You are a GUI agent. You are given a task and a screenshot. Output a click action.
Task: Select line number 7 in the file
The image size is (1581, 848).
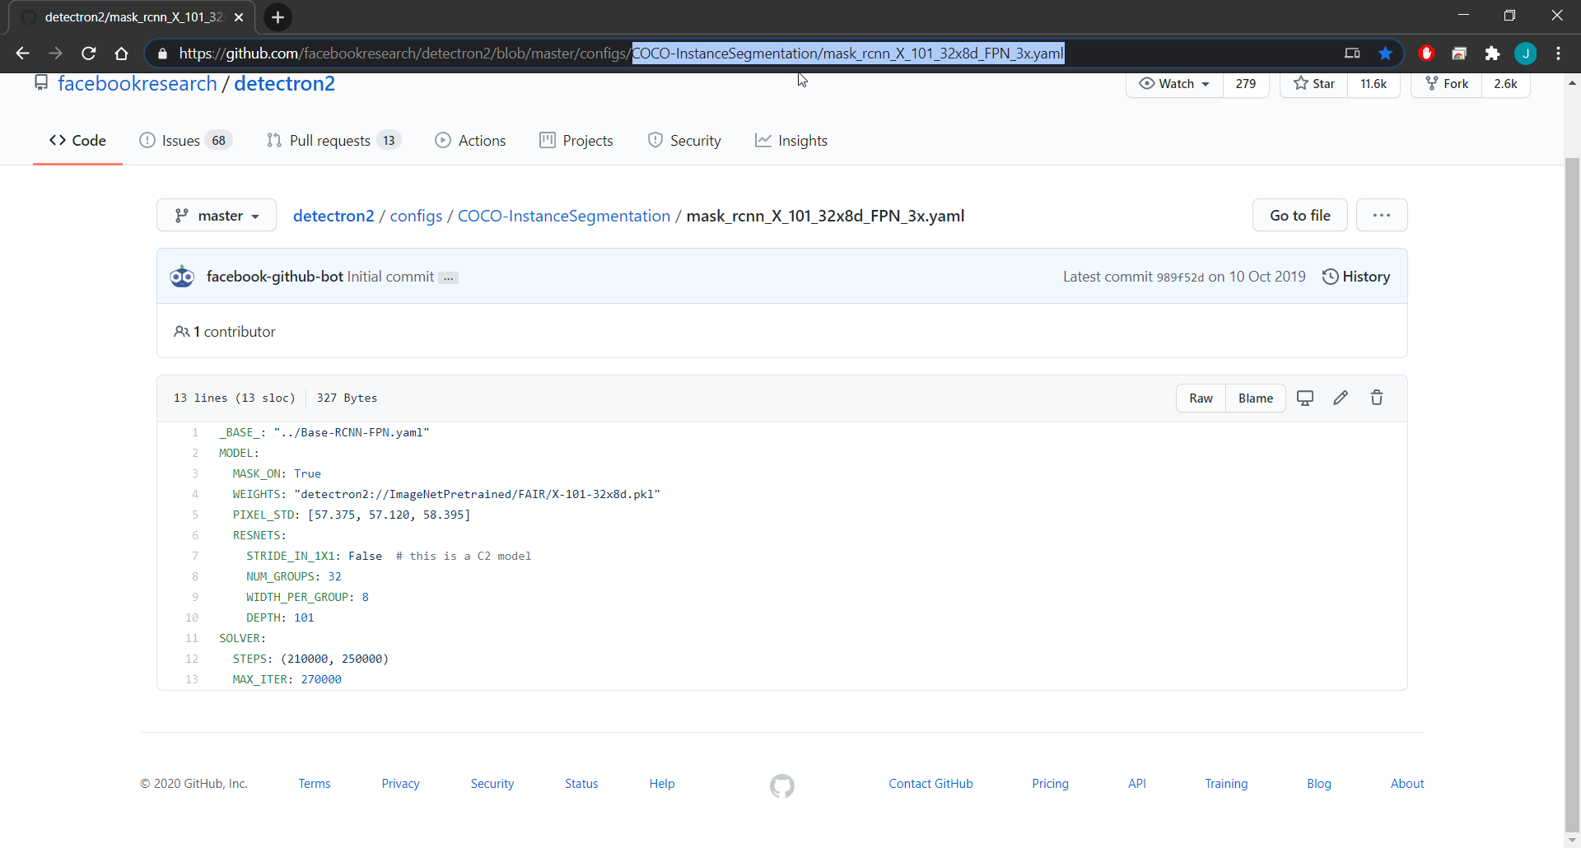(x=195, y=557)
